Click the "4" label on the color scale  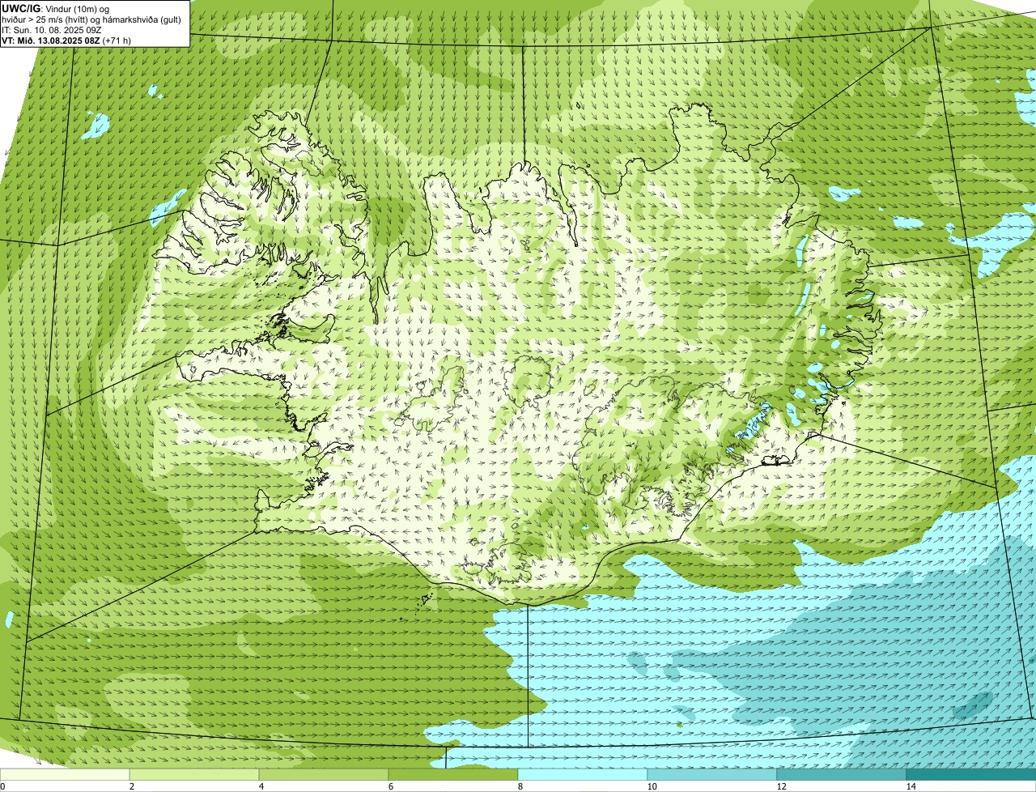[x=261, y=786]
